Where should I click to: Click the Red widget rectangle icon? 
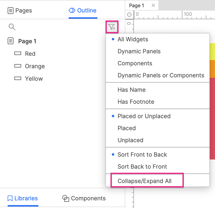coord(18,54)
